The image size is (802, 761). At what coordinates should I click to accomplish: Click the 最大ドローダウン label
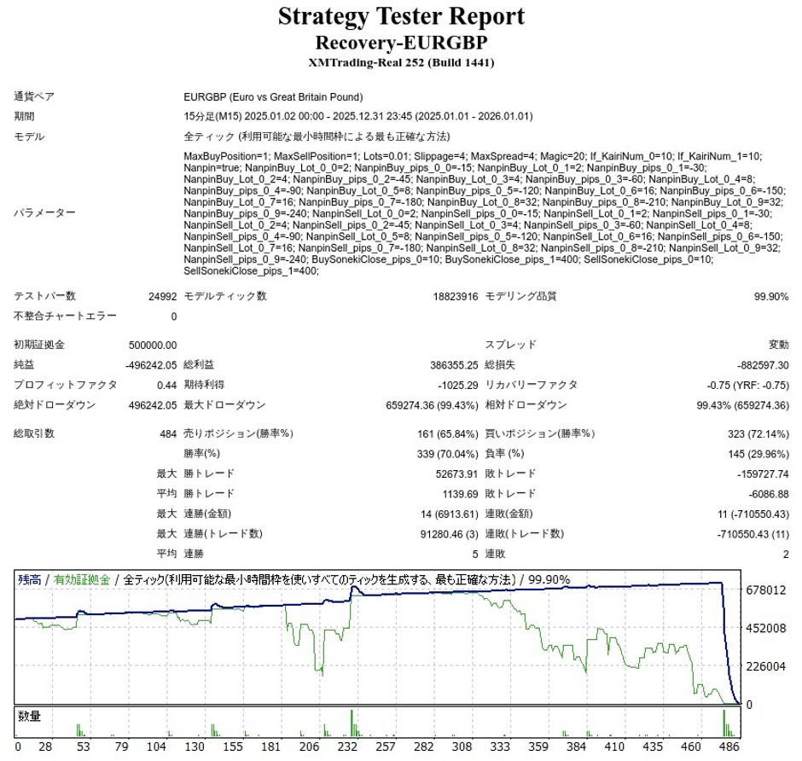click(224, 405)
